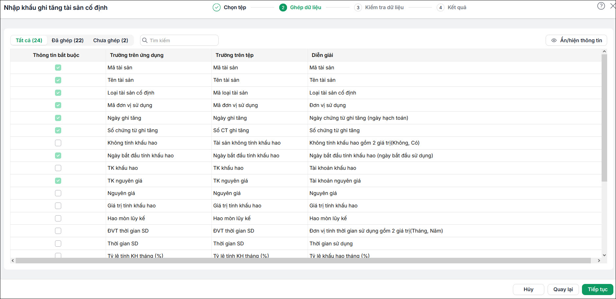616x299 pixels.
Task: Click scroll down arrow of the table
Action: coord(604,255)
